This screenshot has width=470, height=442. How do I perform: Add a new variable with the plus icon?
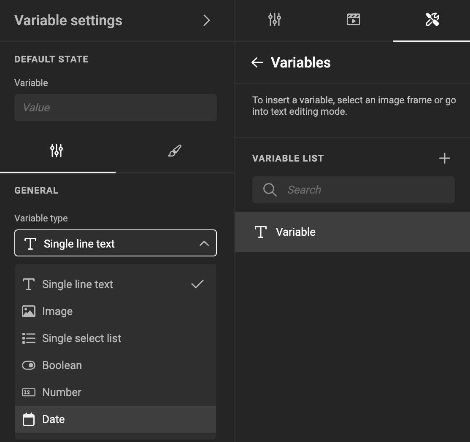point(445,158)
